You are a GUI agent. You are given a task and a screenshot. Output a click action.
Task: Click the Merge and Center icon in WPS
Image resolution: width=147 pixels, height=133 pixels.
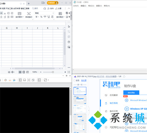[19, 13]
